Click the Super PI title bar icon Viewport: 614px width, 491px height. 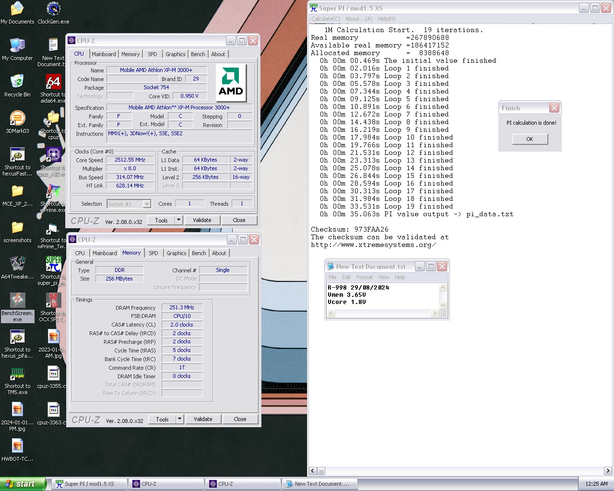[x=314, y=8]
